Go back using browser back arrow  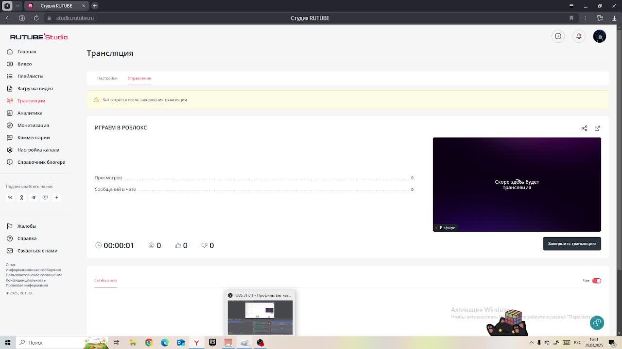pyautogui.click(x=8, y=18)
